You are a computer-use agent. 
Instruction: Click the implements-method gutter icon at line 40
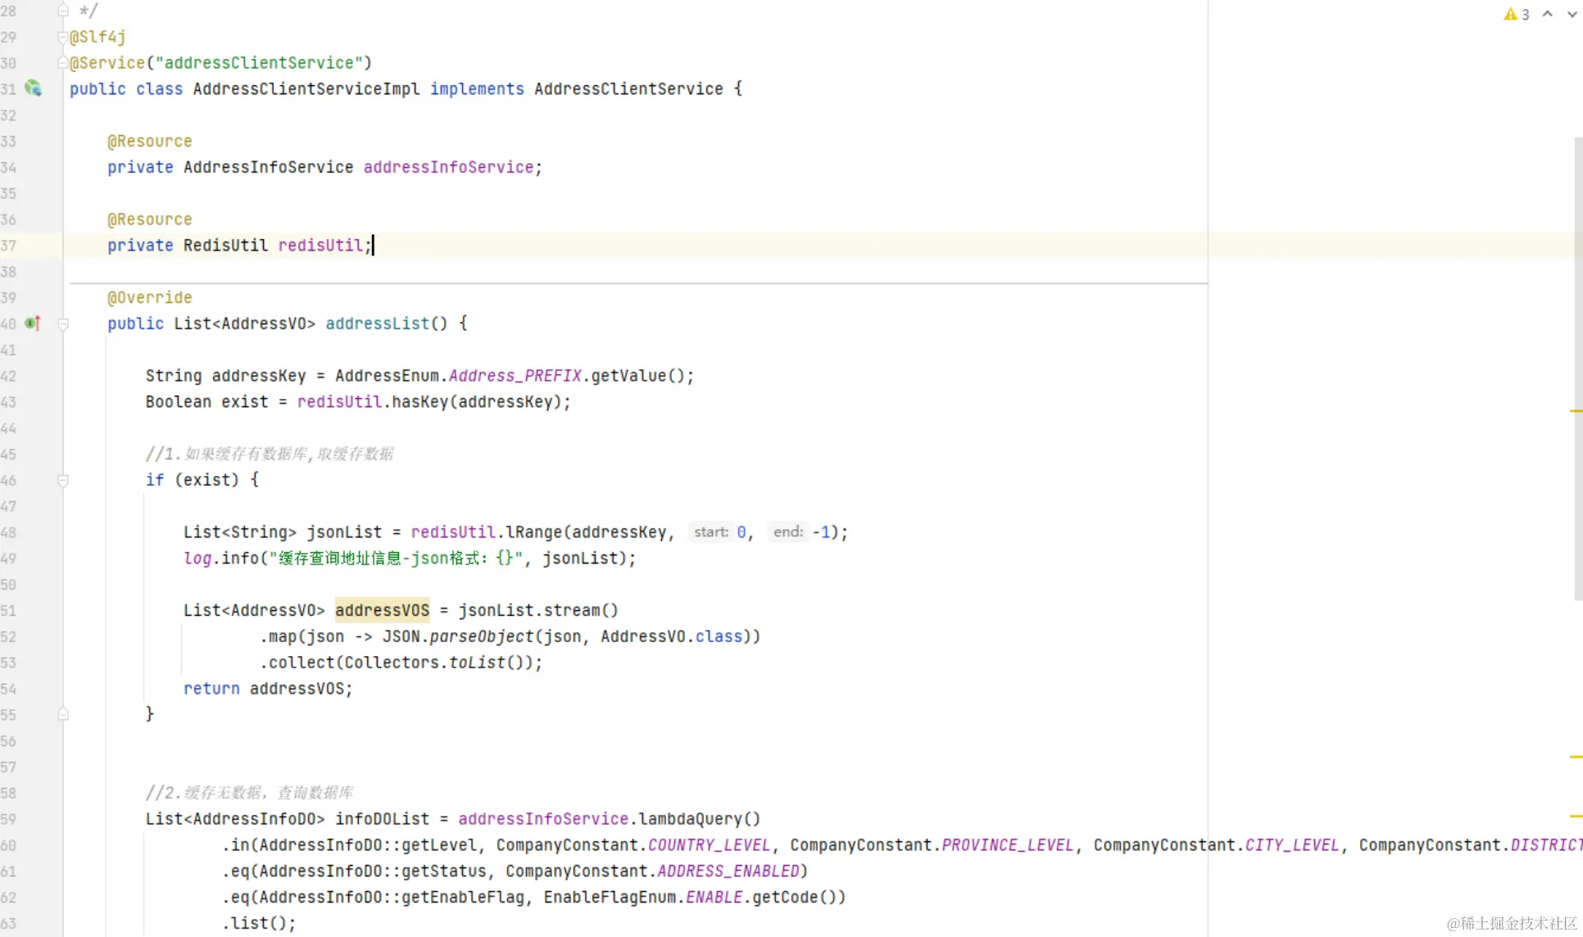[33, 324]
